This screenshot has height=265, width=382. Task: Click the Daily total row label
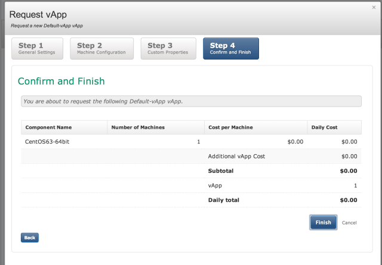tap(224, 200)
